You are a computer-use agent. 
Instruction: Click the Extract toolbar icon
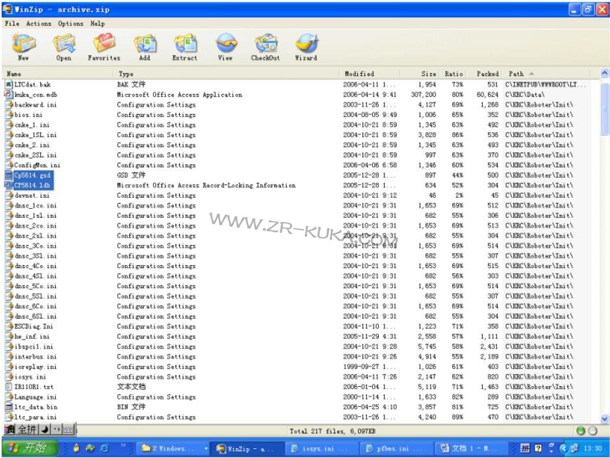(x=184, y=47)
